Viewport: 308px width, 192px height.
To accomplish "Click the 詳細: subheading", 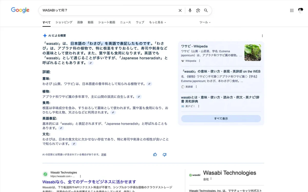I will (x=46, y=72).
